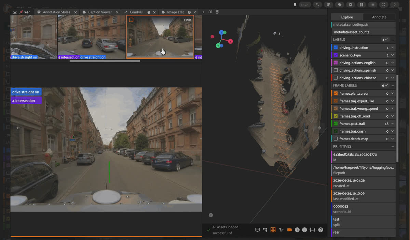410x240 pixels.
Task: Open the gear settings icon
Action: 350,5
